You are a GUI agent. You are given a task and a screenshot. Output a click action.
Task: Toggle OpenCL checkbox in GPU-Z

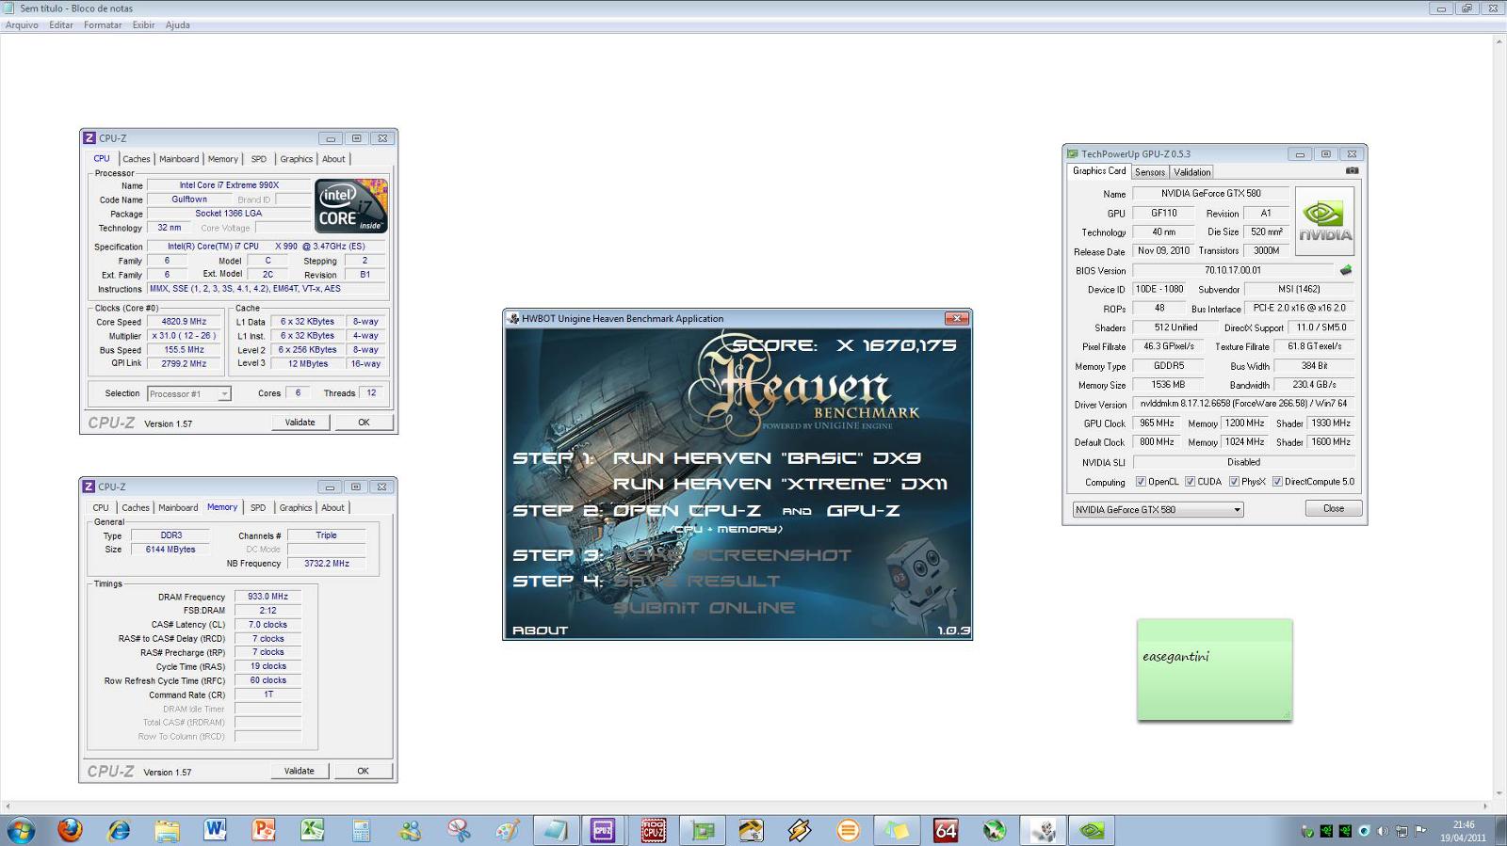click(1141, 482)
